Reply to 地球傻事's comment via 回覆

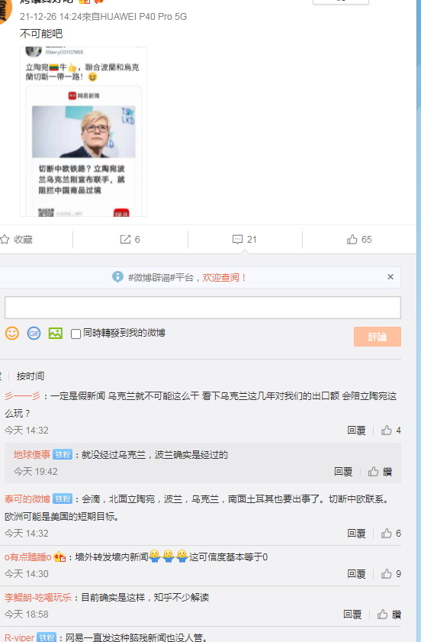pyautogui.click(x=343, y=472)
